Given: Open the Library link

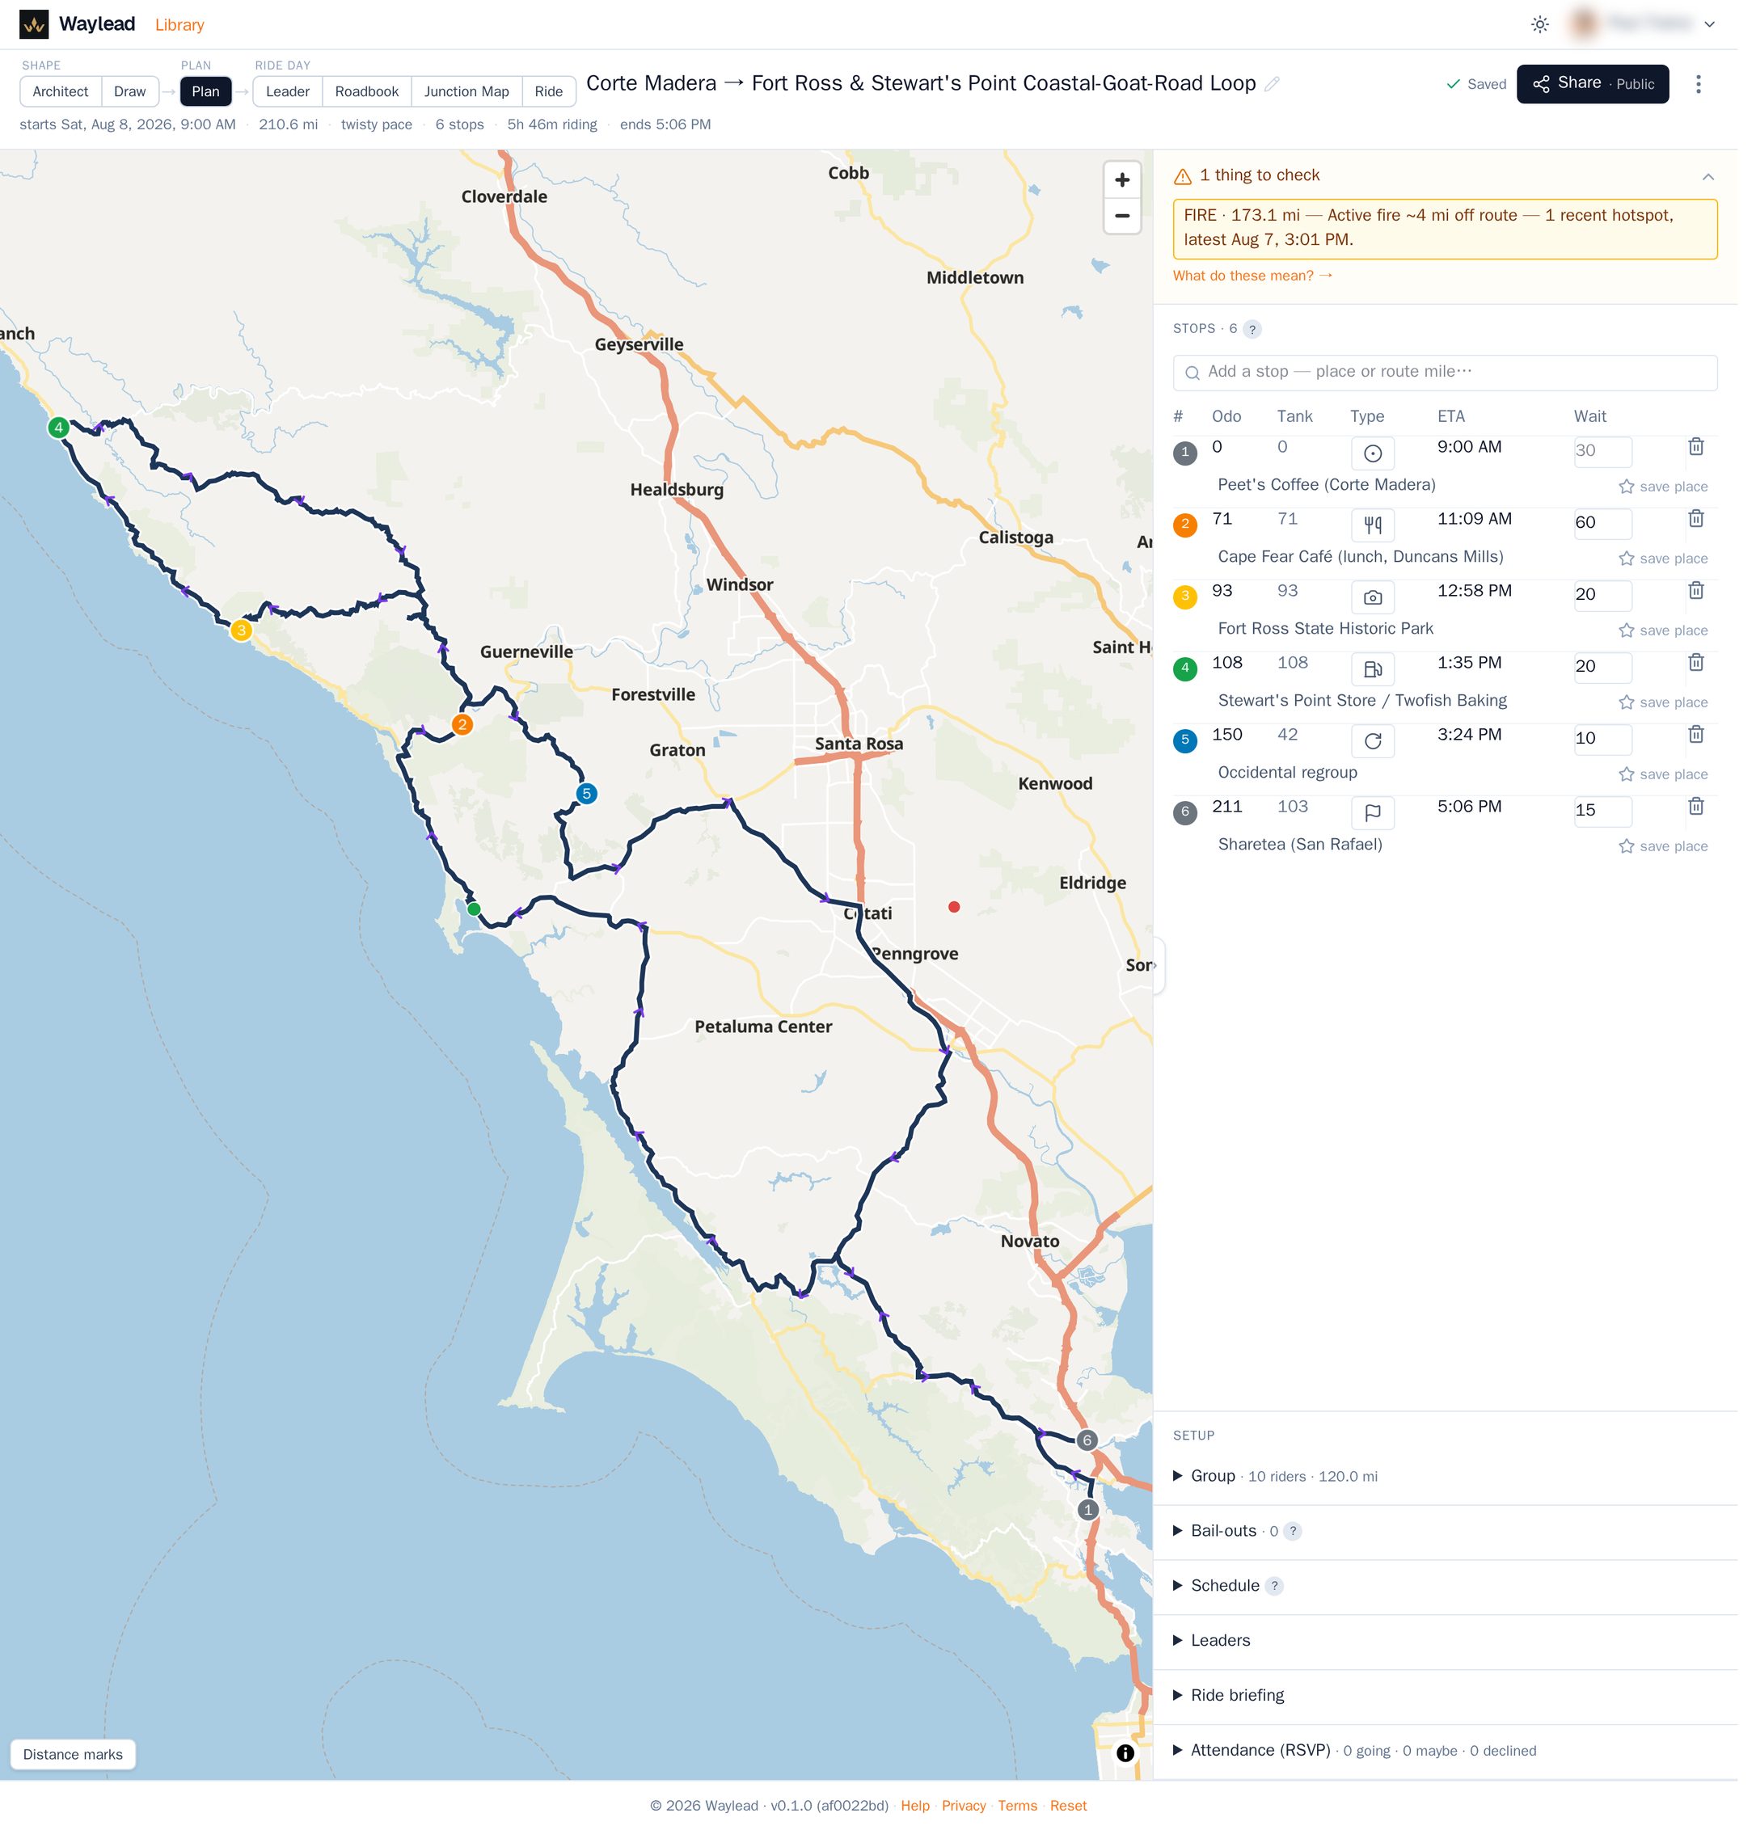Looking at the screenshot, I should coord(179,25).
